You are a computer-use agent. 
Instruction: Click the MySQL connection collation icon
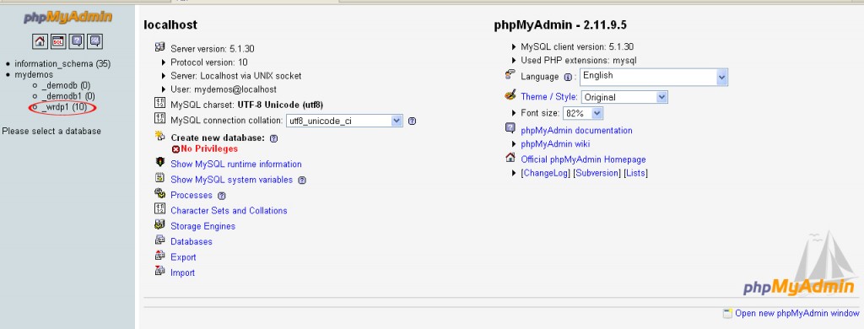[x=159, y=118]
